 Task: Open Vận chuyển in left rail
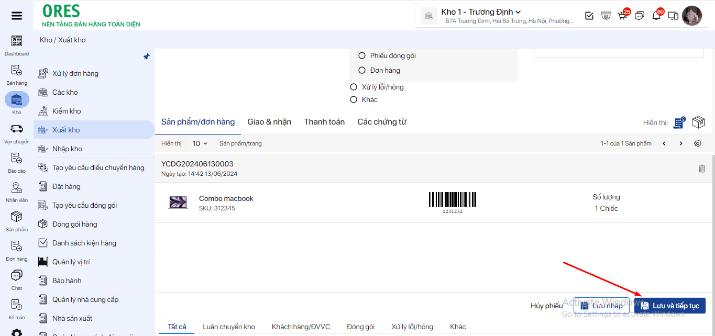(17, 132)
